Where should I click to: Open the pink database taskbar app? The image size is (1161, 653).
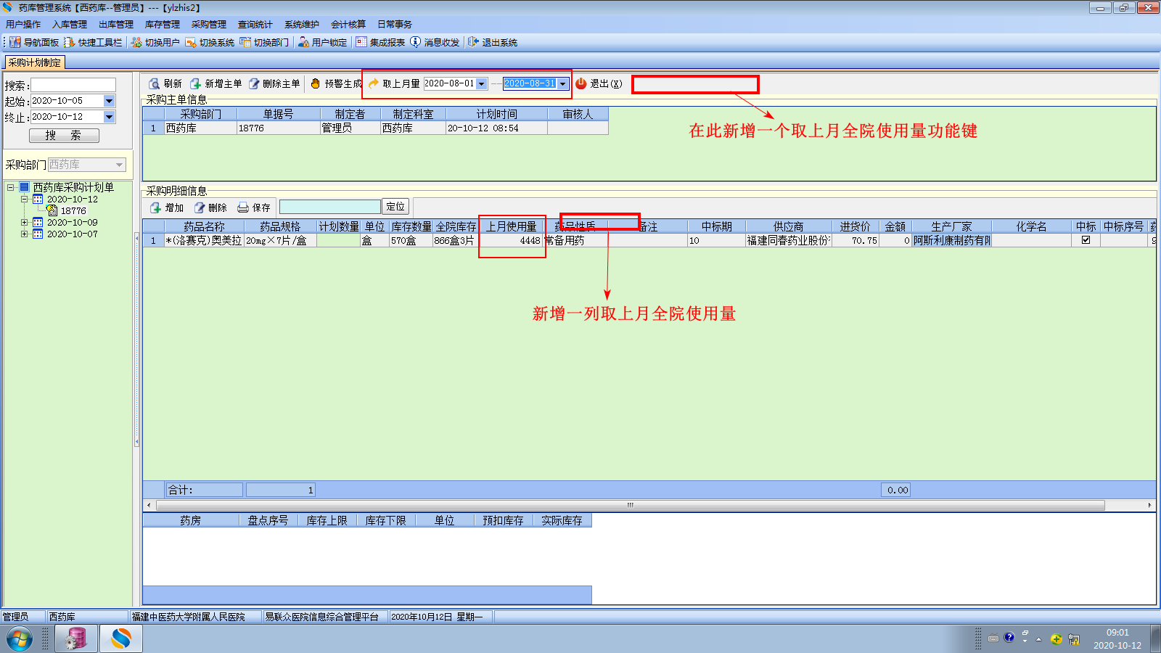[76, 639]
